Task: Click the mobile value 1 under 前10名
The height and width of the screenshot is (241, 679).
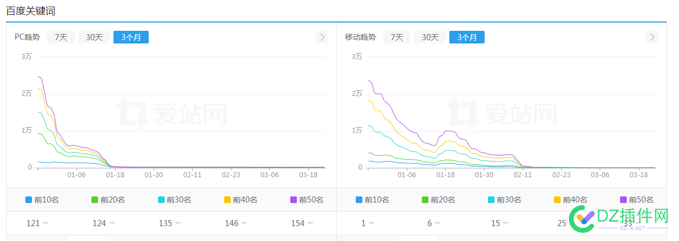Action: click(363, 223)
